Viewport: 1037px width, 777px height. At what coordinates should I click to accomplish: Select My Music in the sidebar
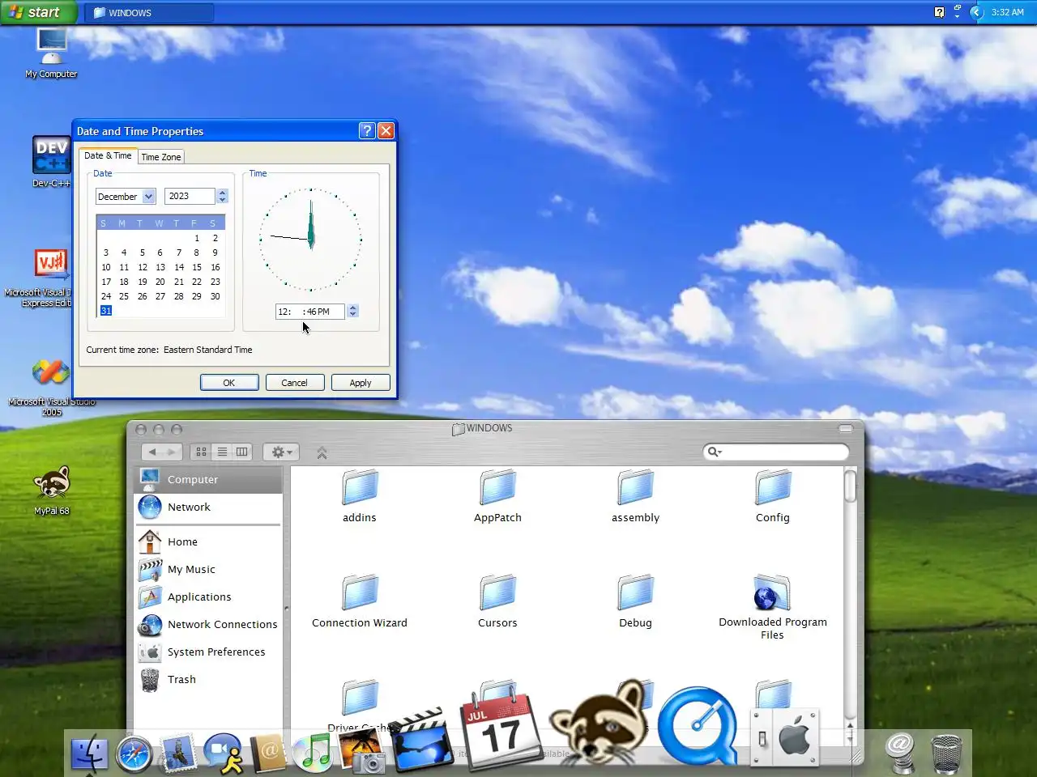click(208, 569)
